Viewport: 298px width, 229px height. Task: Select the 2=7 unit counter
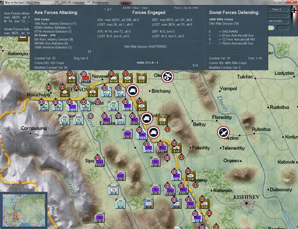pos(86,106)
